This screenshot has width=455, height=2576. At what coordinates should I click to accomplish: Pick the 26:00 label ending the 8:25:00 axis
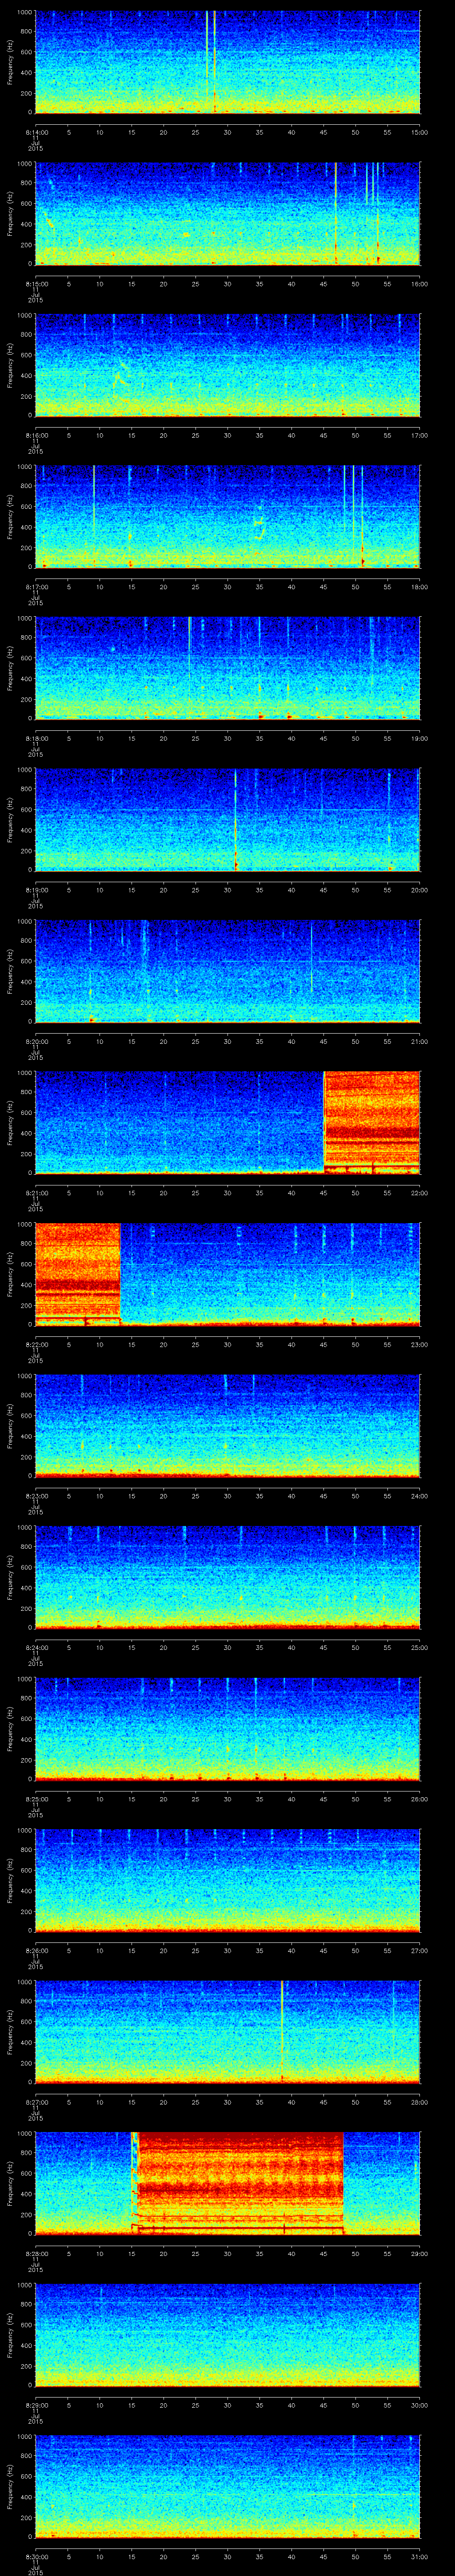tap(419, 1798)
